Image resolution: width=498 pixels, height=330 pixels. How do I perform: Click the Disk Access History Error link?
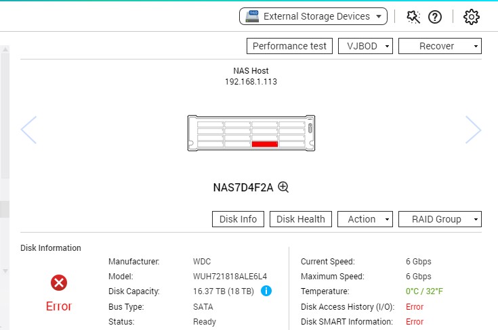(x=414, y=306)
